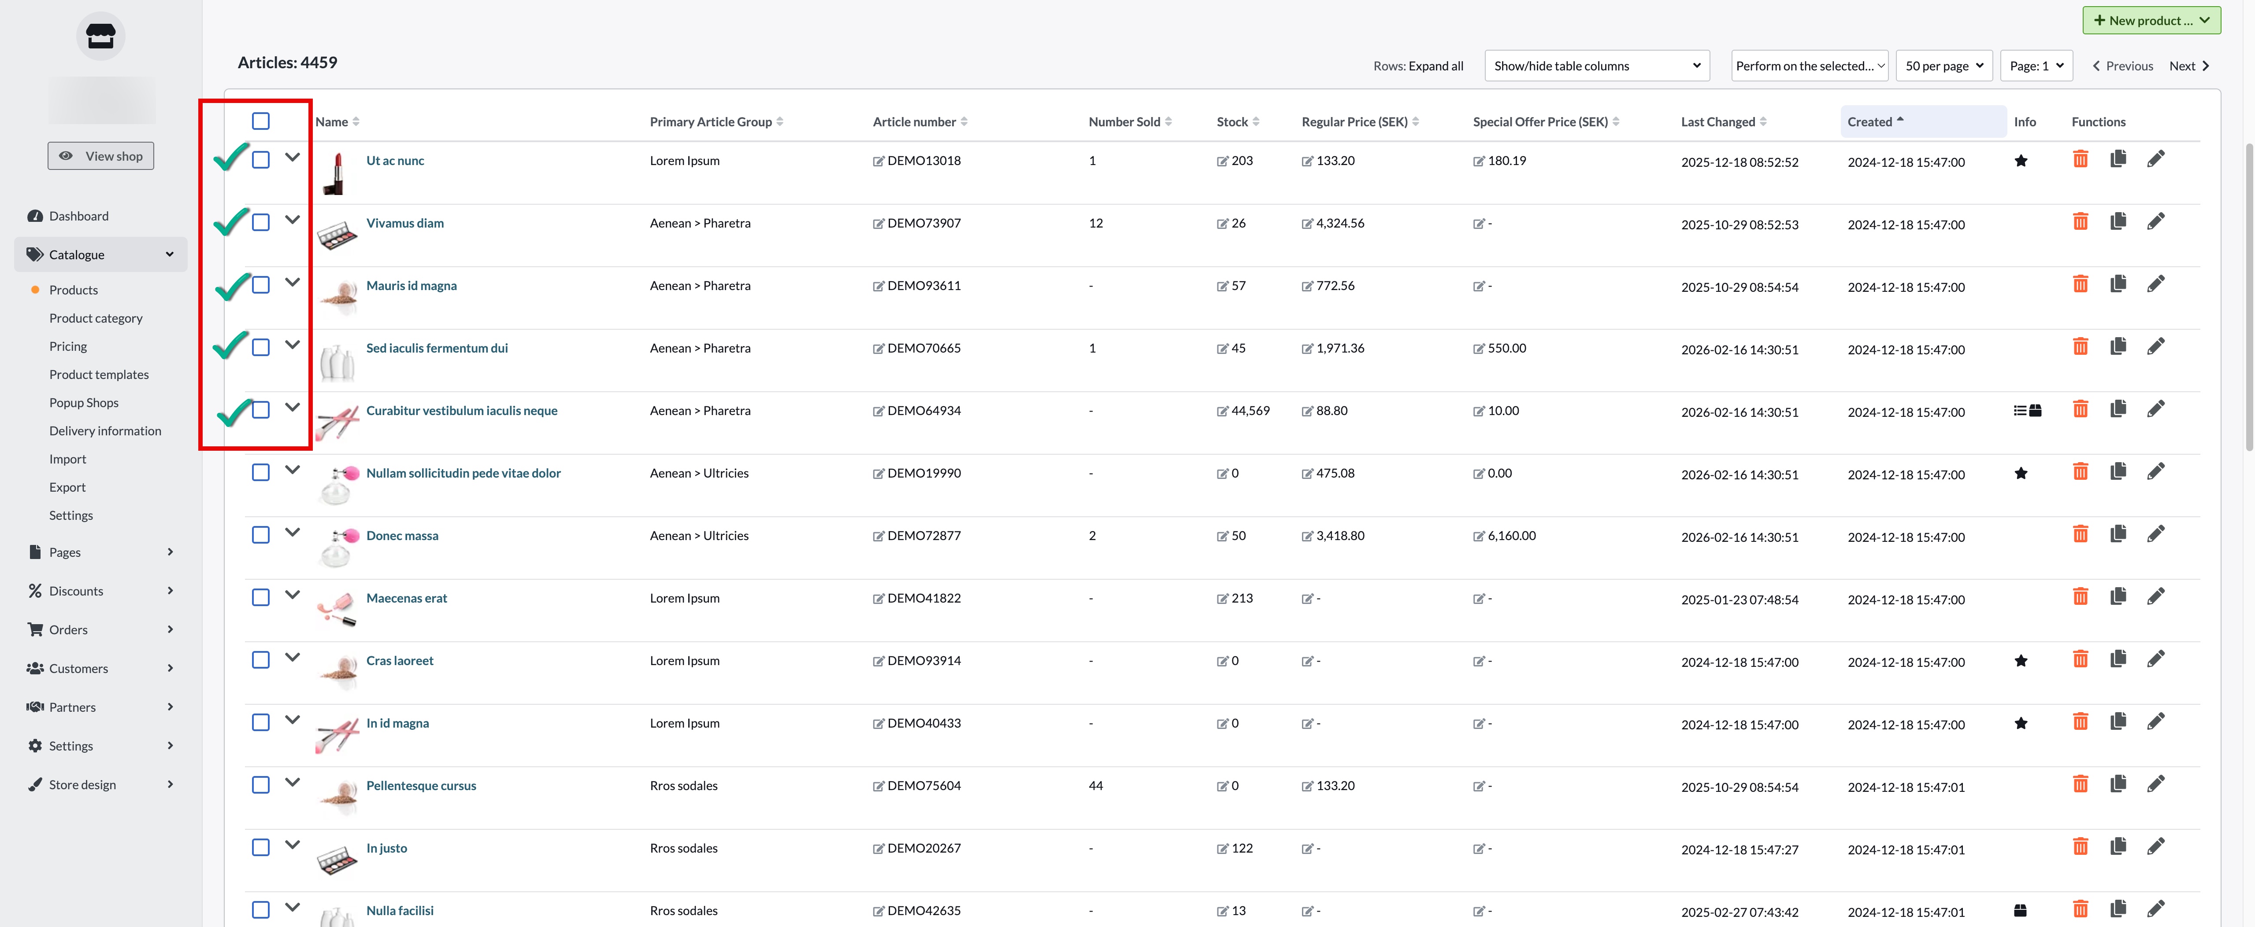The height and width of the screenshot is (927, 2255).
Task: Click the View shop button
Action: click(x=100, y=156)
